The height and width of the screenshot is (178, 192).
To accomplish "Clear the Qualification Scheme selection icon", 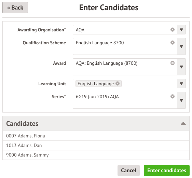I will click(173, 43).
